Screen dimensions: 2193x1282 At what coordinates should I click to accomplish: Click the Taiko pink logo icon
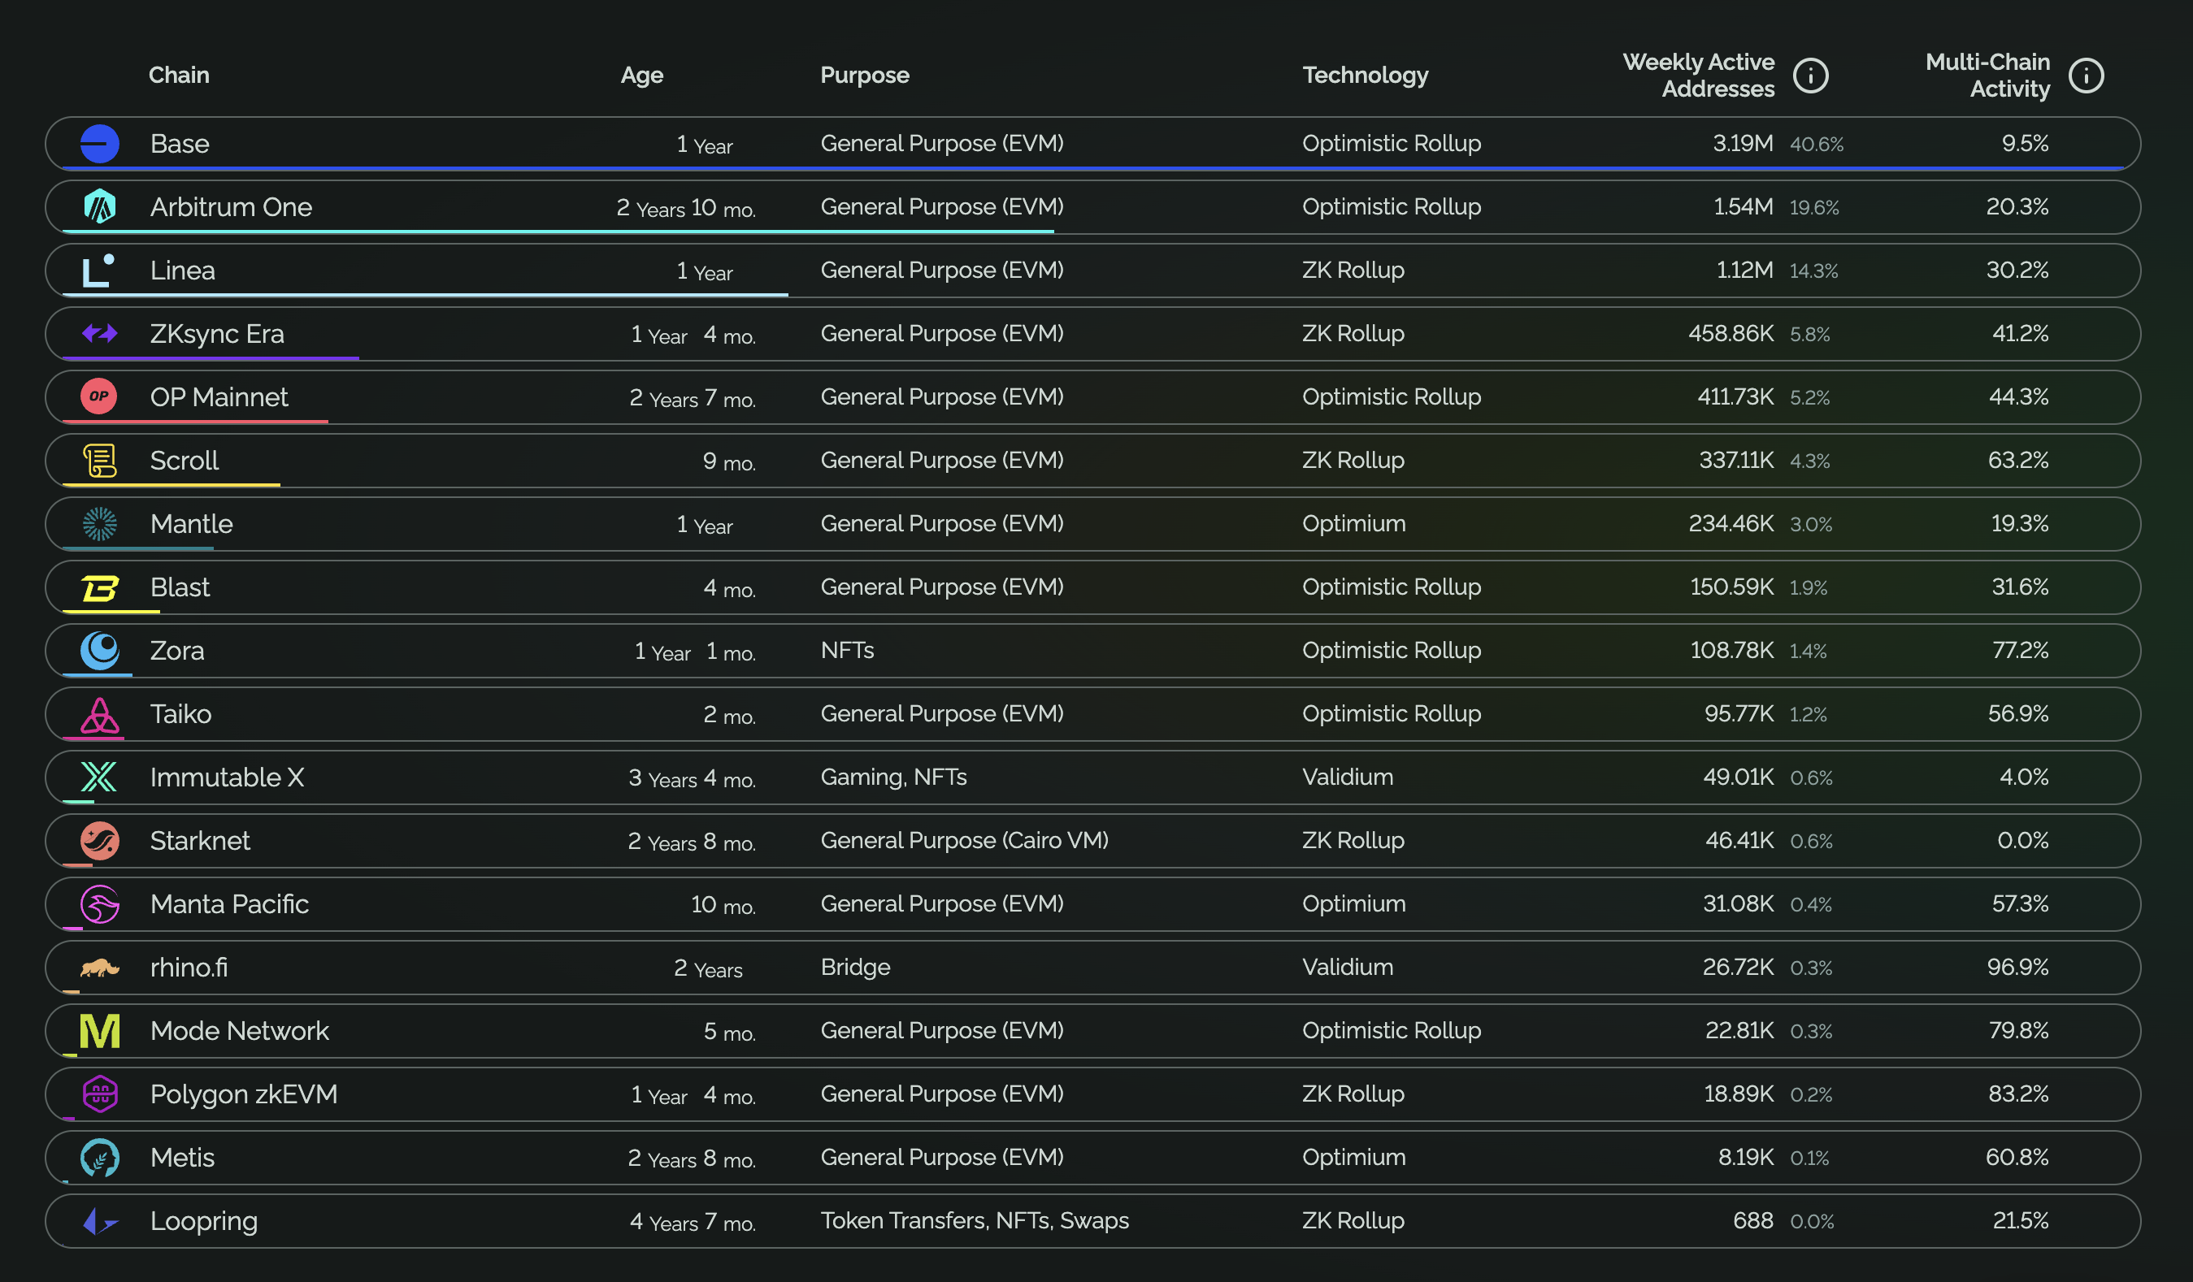tap(99, 714)
